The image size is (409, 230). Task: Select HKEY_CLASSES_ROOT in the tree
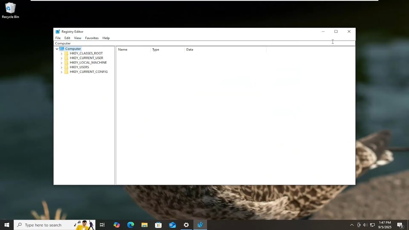(86, 53)
